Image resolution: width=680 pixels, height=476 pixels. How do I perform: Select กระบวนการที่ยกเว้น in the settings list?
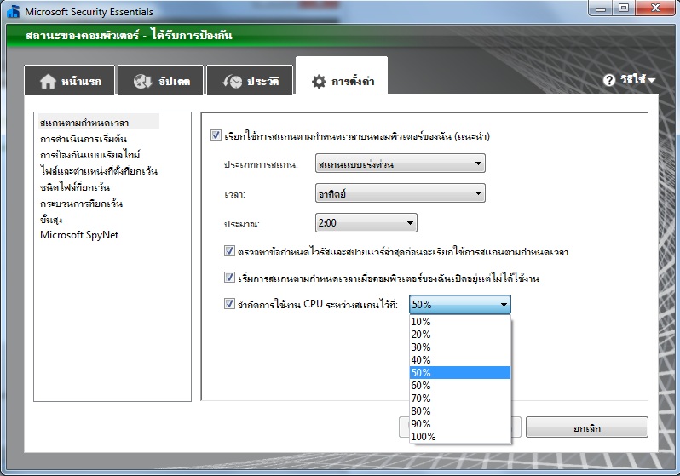coord(82,204)
